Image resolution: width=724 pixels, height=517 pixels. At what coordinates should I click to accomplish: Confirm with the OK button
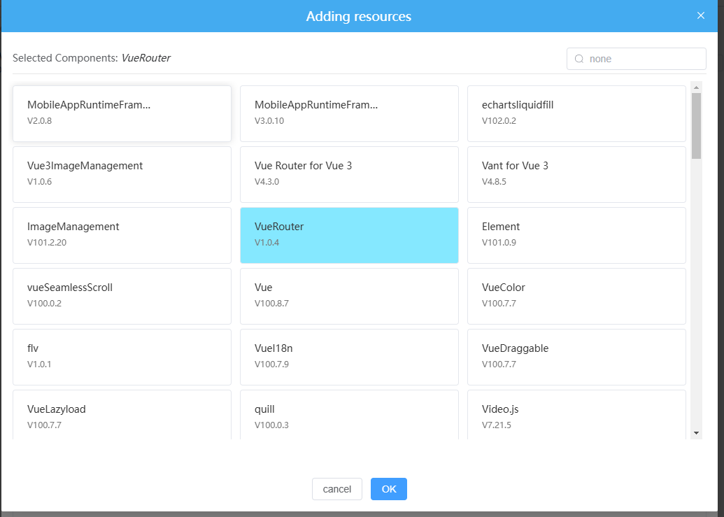pyautogui.click(x=389, y=489)
